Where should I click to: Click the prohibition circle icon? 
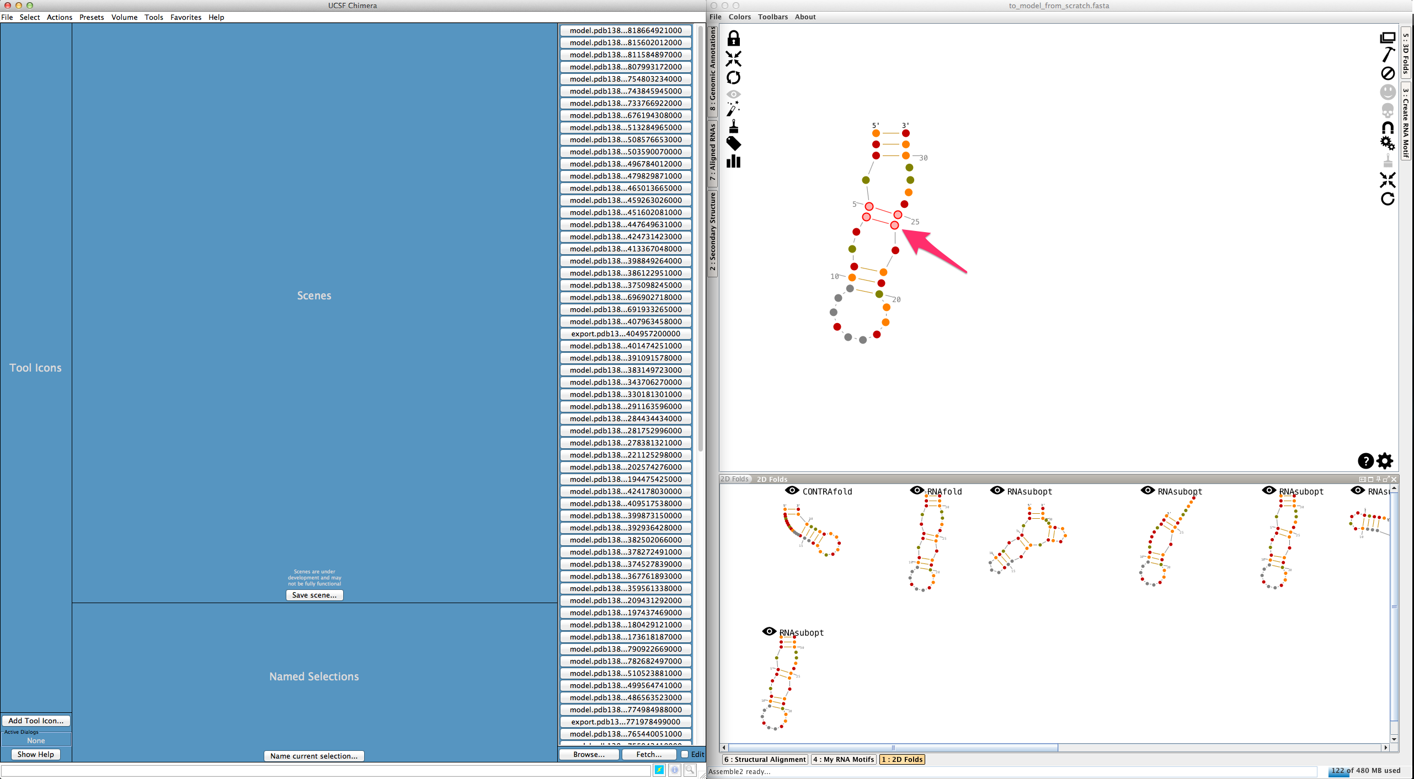pos(1388,73)
